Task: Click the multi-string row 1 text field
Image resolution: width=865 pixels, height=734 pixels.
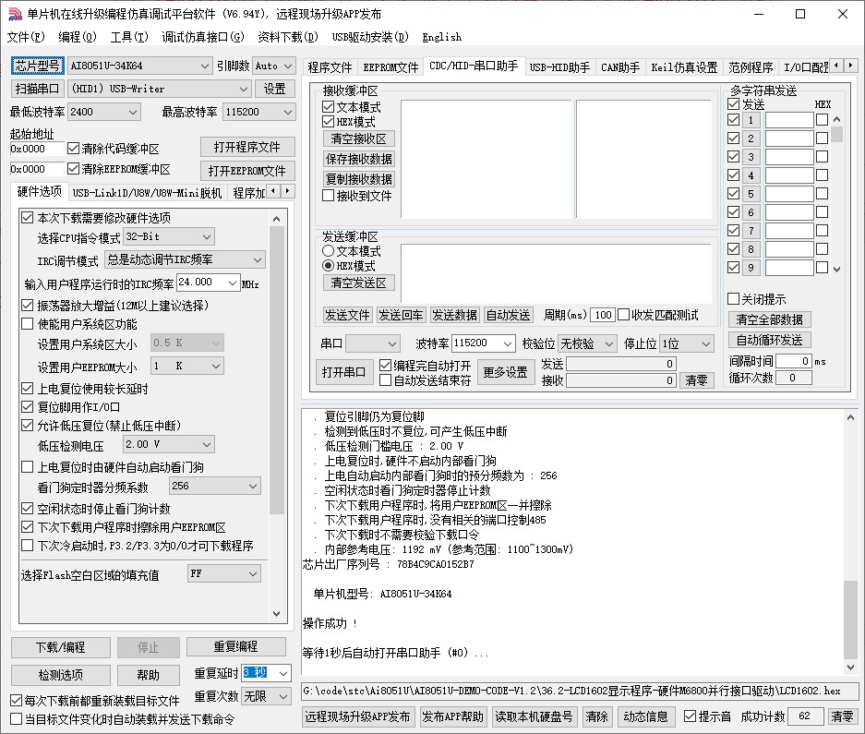Action: tap(789, 120)
